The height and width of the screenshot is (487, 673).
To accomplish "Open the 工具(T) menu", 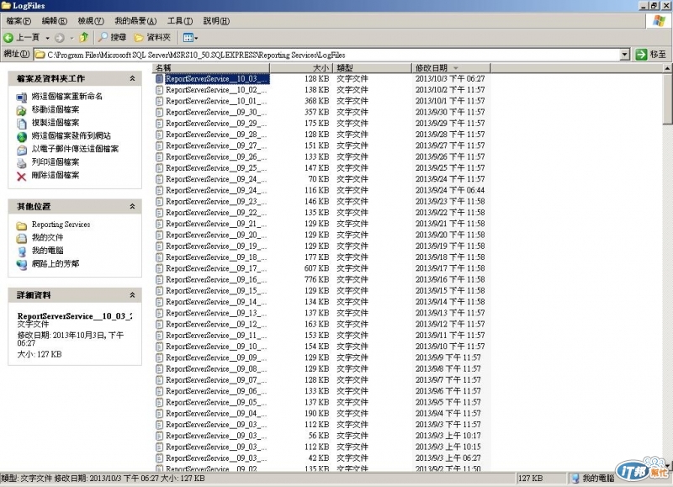I will (x=179, y=20).
